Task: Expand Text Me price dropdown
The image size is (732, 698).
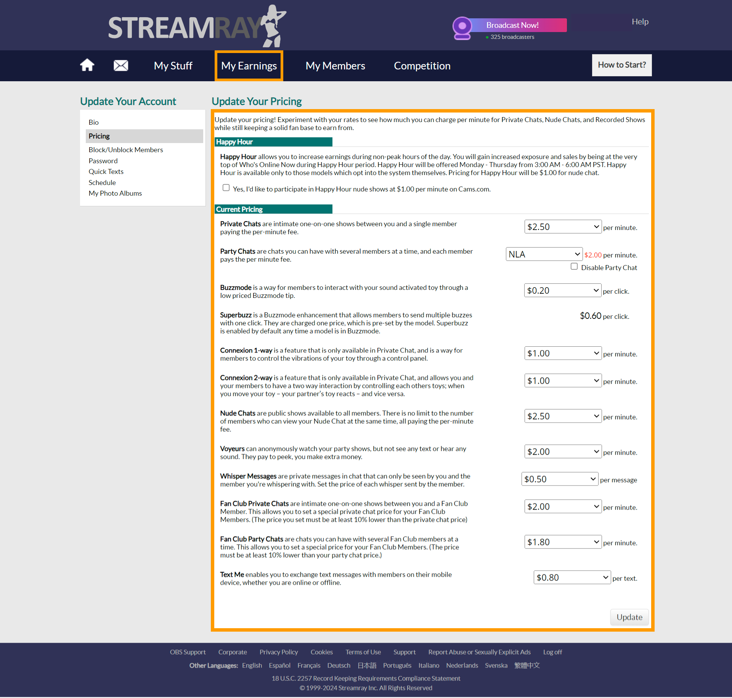Action: 572,577
